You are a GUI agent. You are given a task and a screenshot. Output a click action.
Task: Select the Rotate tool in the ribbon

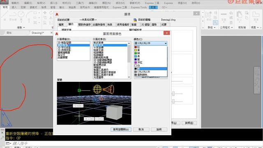coord(51,13)
